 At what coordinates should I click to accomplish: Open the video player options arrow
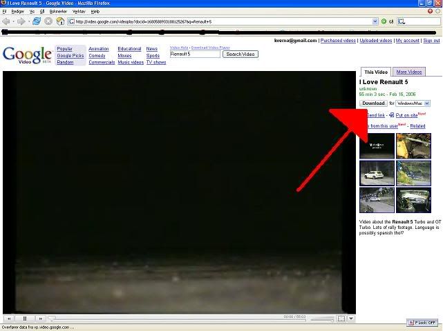(351, 319)
